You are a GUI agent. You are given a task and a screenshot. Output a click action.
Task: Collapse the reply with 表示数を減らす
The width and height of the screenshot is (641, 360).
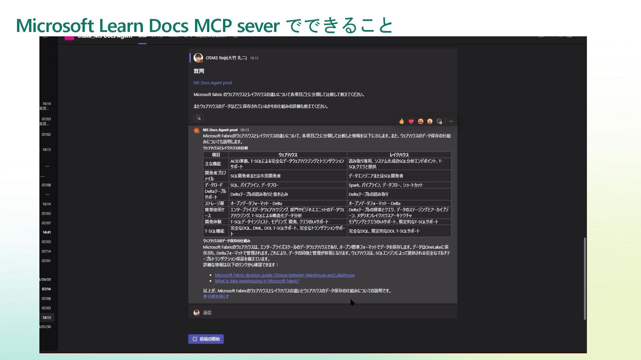tap(216, 297)
